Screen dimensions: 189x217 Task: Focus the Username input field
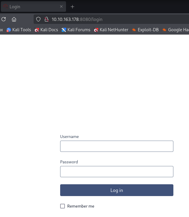tap(117, 146)
